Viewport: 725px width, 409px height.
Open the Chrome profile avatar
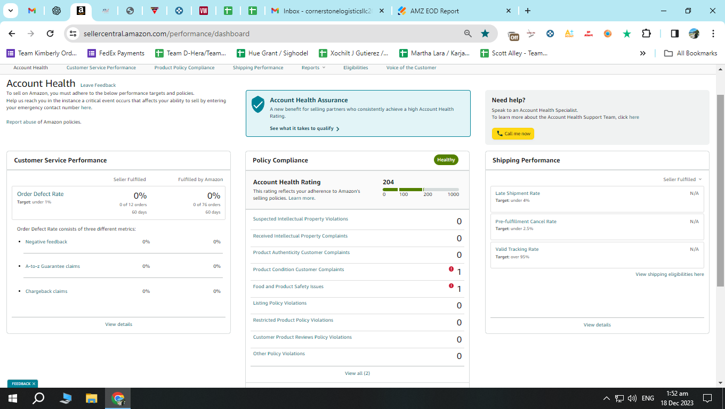694,34
